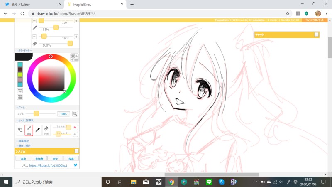Select the top cyan palette swatch

(20, 64)
